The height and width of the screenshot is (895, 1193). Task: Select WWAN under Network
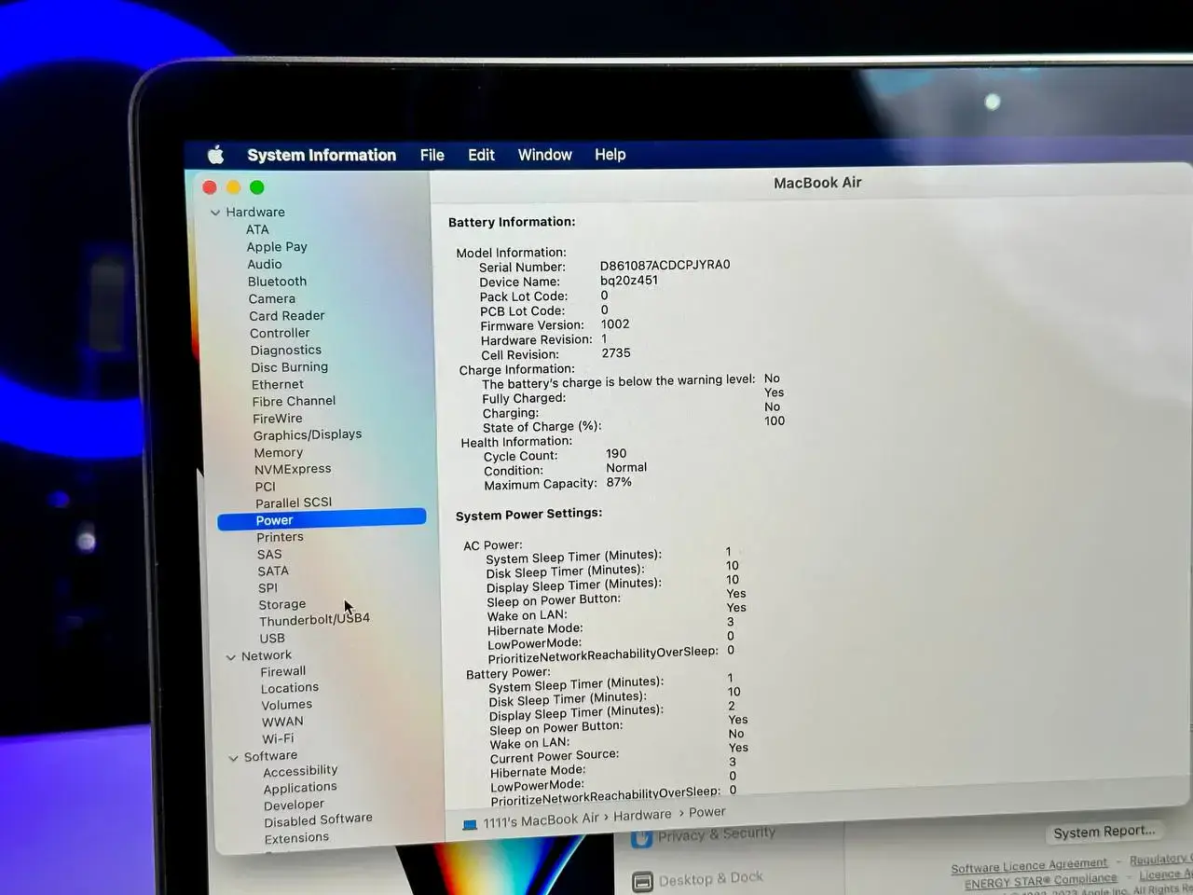click(282, 722)
